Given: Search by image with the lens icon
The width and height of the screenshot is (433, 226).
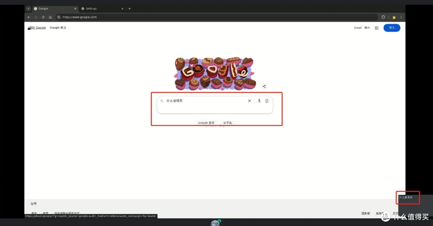Looking at the screenshot, I should (x=267, y=101).
